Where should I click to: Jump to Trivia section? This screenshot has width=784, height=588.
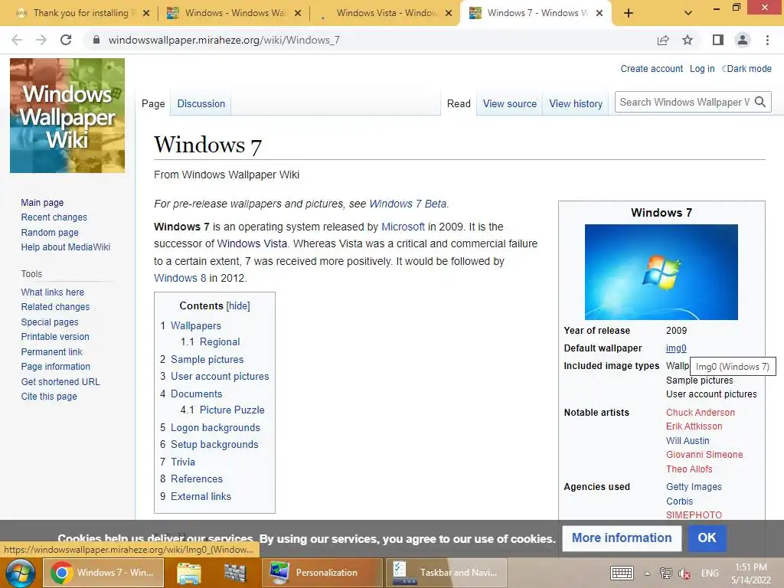pyautogui.click(x=182, y=462)
